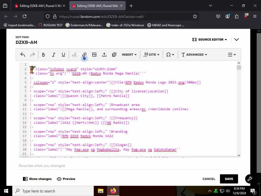Image resolution: width=261 pixels, height=196 pixels.
Task: Click Show changes button
Action: [x=37, y=179]
